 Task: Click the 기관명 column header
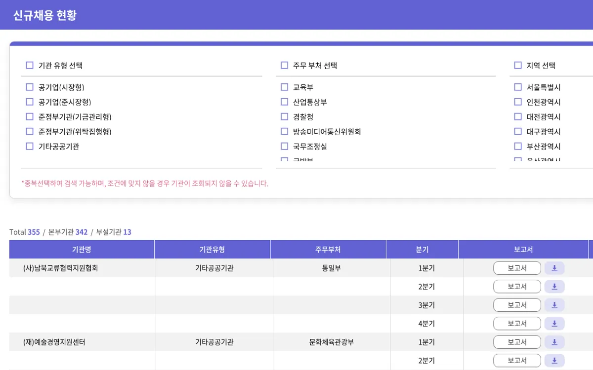(82, 250)
